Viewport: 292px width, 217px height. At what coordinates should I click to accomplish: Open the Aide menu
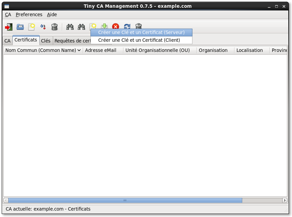52,14
